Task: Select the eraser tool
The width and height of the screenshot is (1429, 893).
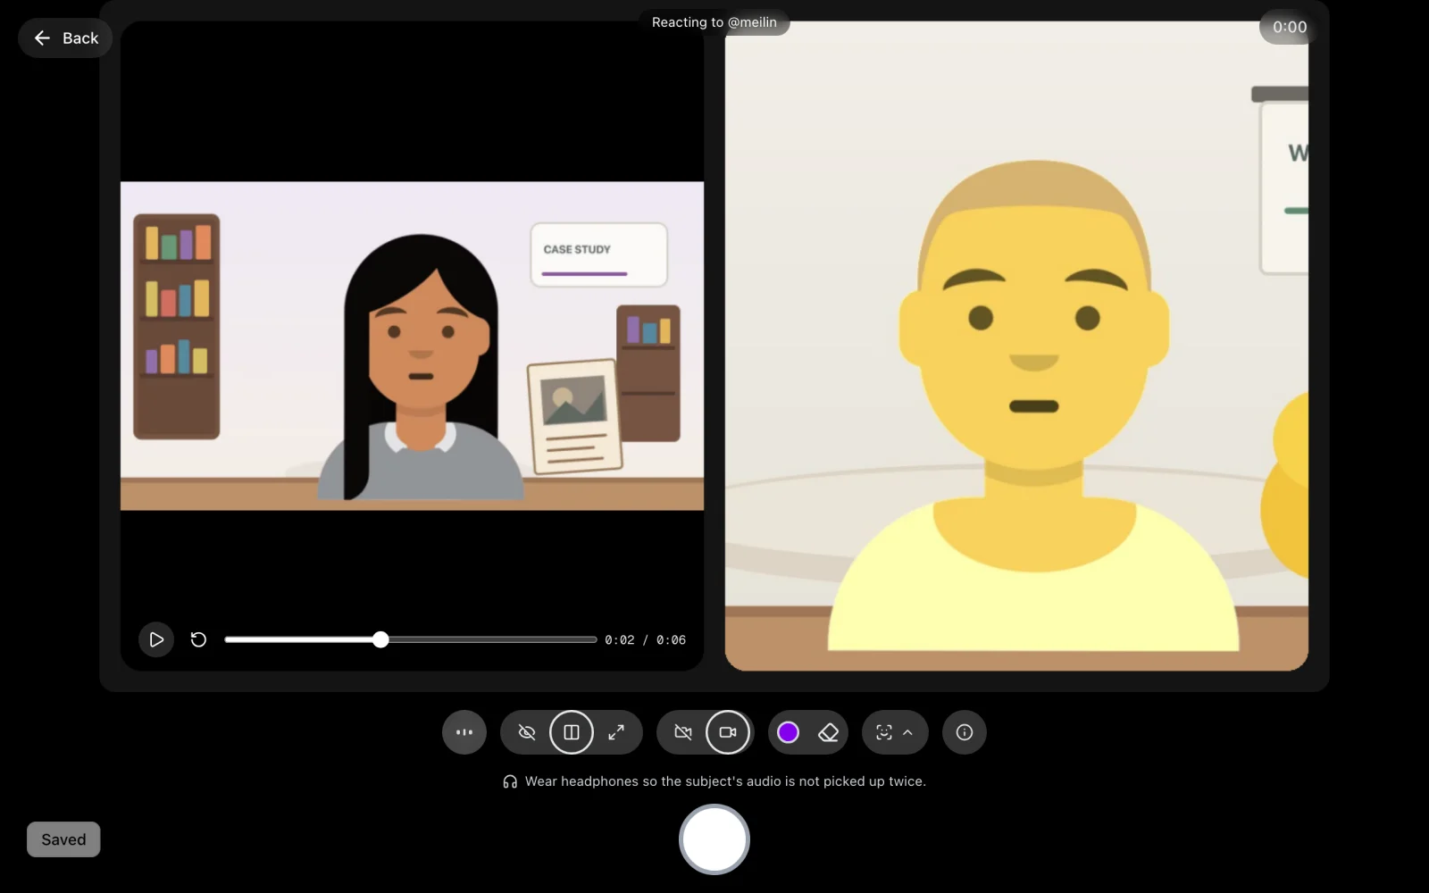Action: (828, 732)
